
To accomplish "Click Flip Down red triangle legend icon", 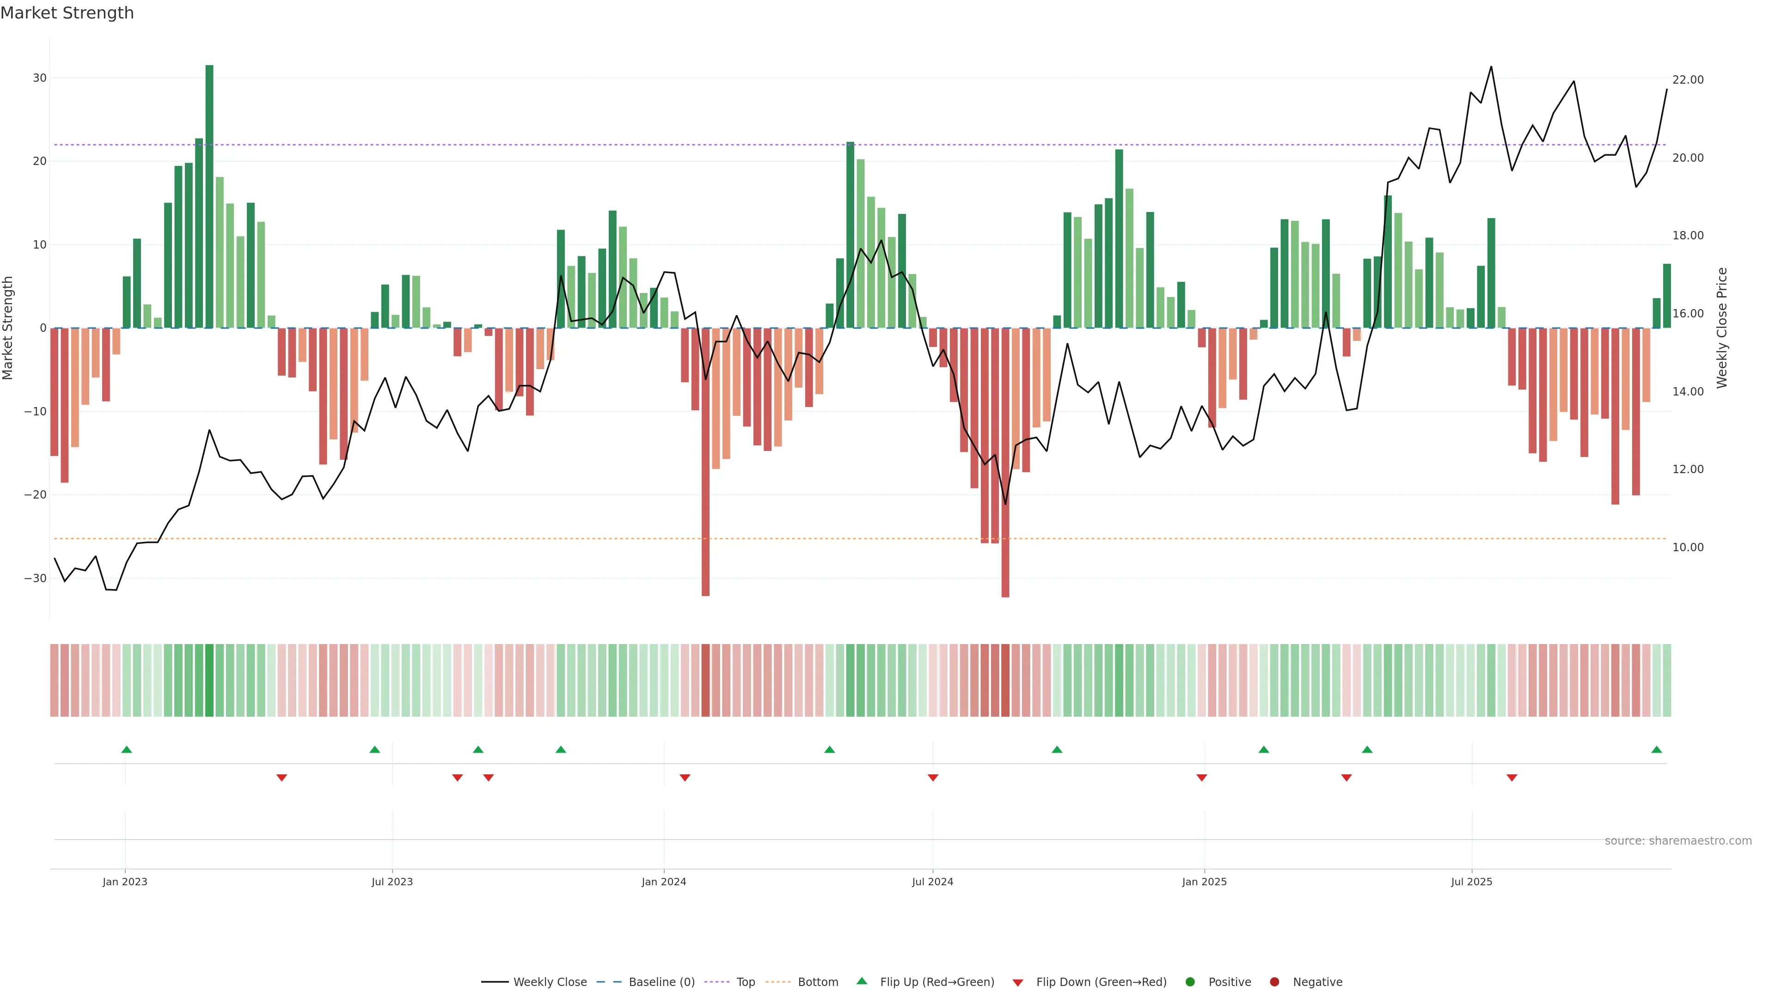I will pyautogui.click(x=1018, y=983).
